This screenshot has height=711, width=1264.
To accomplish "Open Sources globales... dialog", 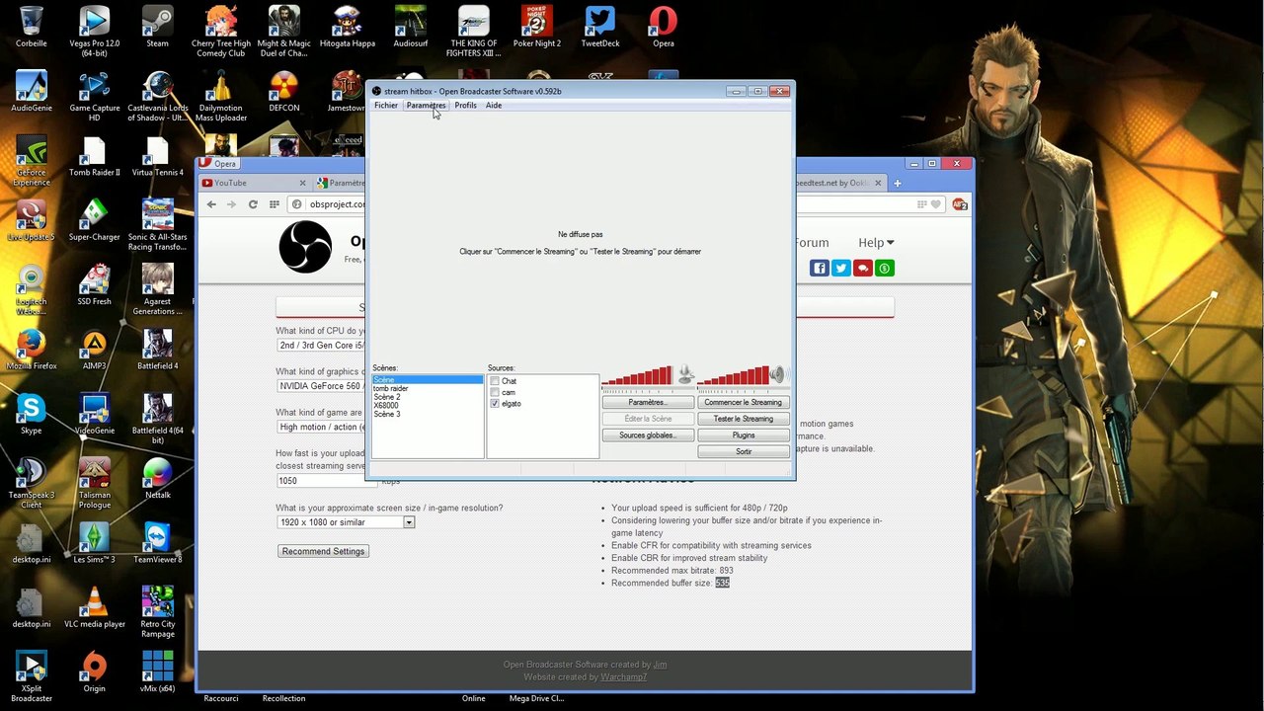I will 648,435.
